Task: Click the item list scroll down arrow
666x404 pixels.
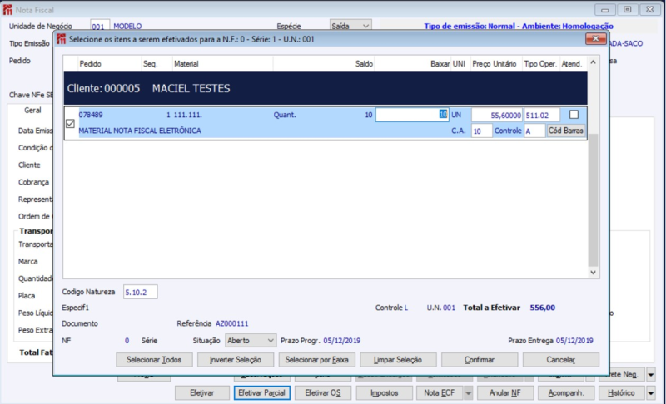Action: coord(594,273)
